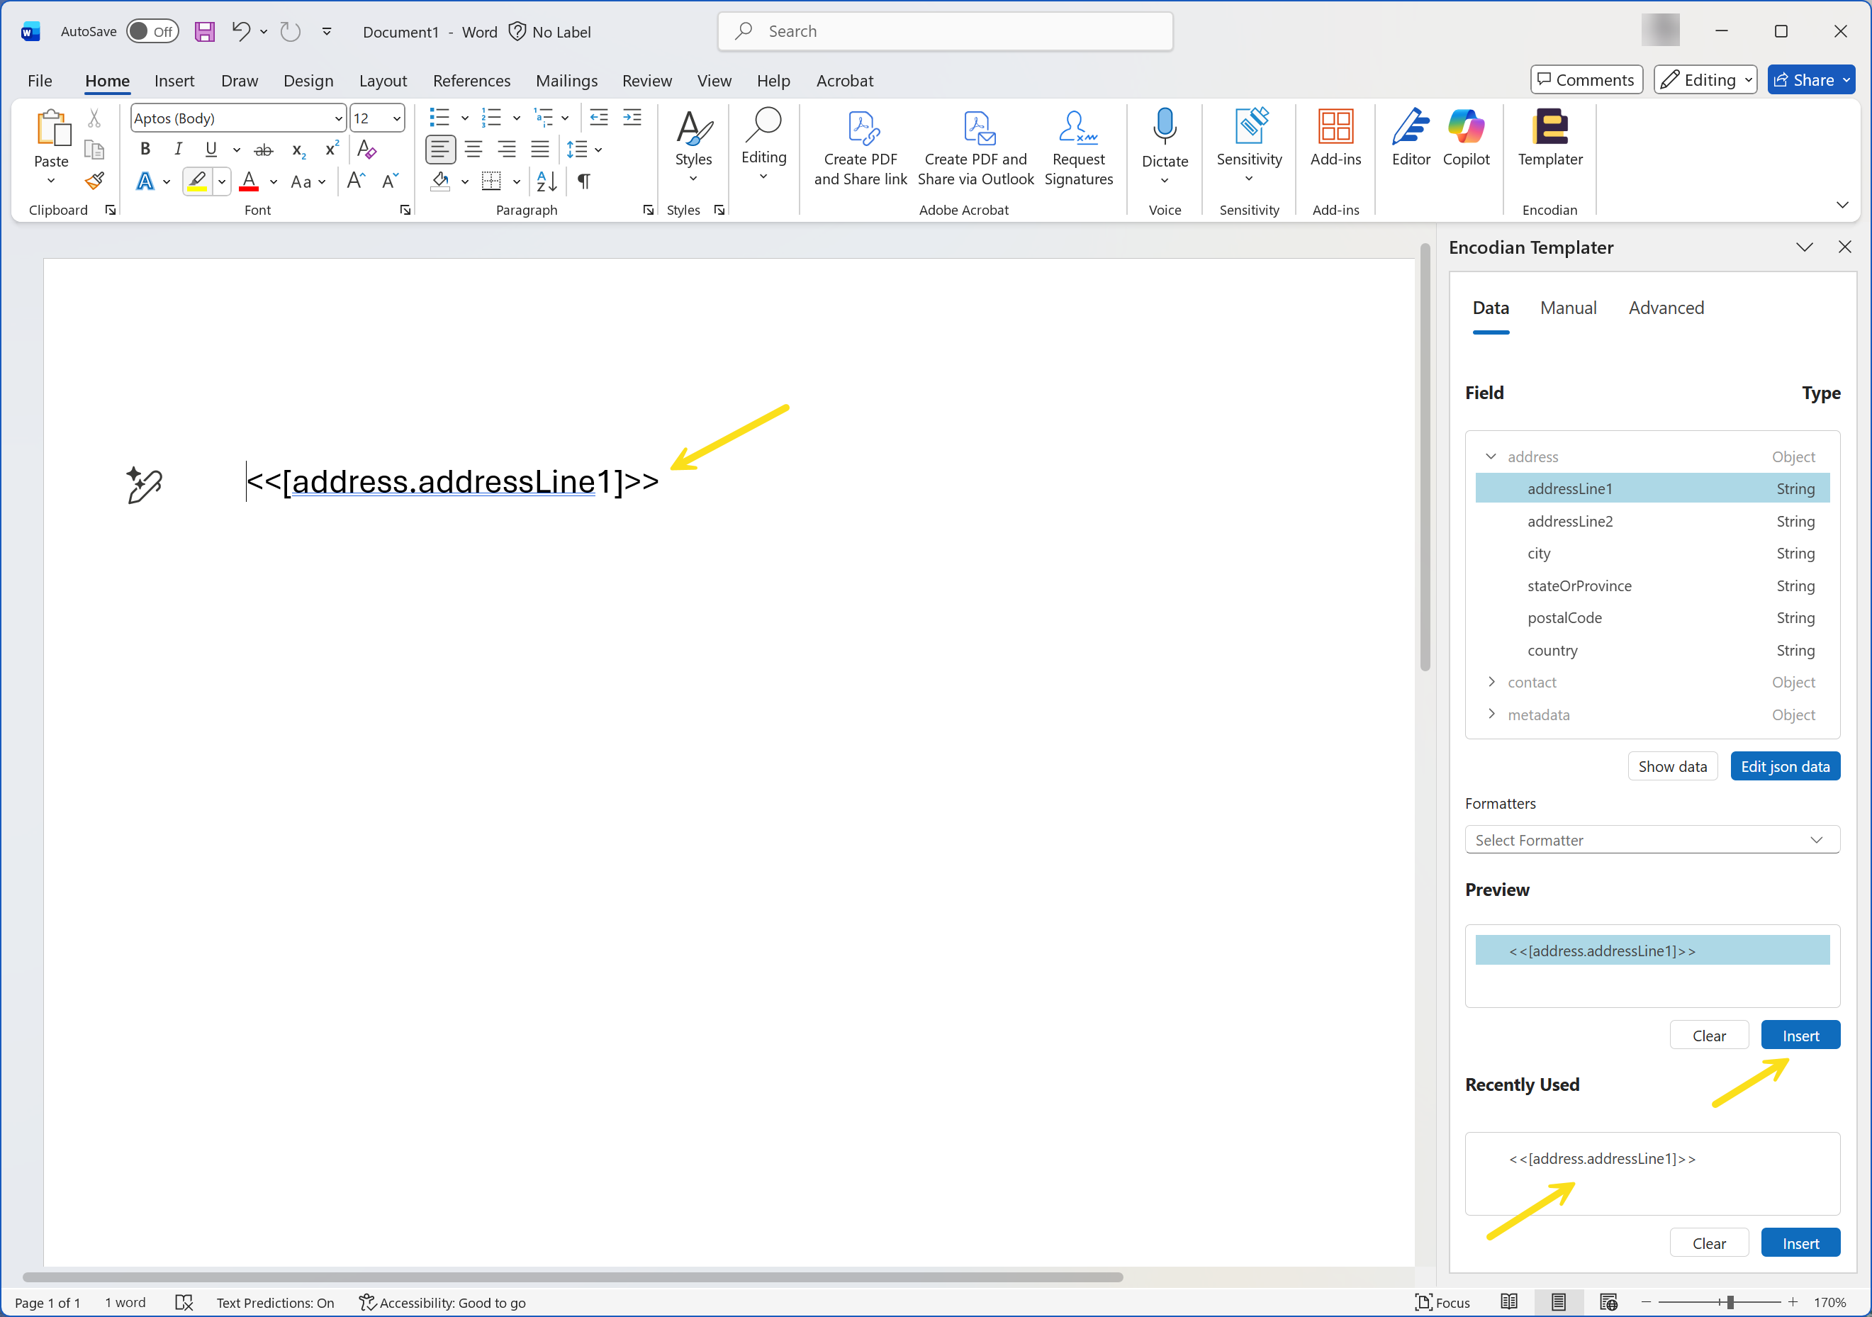Click Insert button under Preview
This screenshot has width=1872, height=1317.
(x=1800, y=1036)
